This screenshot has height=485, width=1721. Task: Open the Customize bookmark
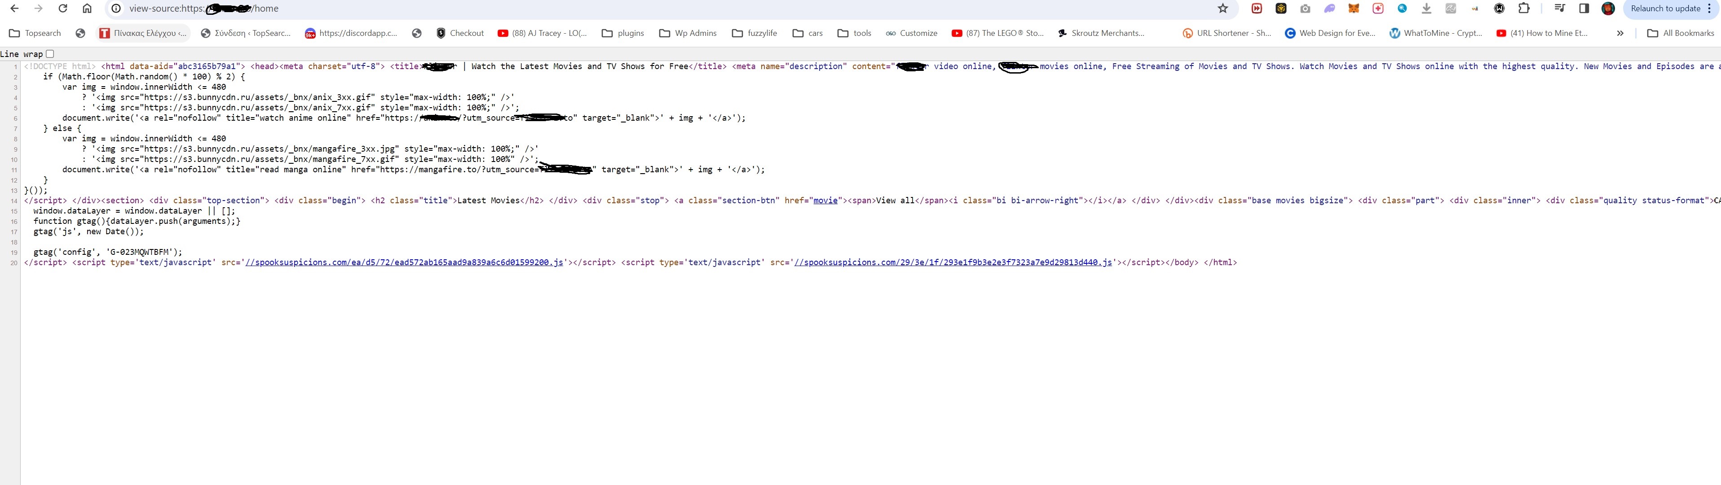(911, 33)
